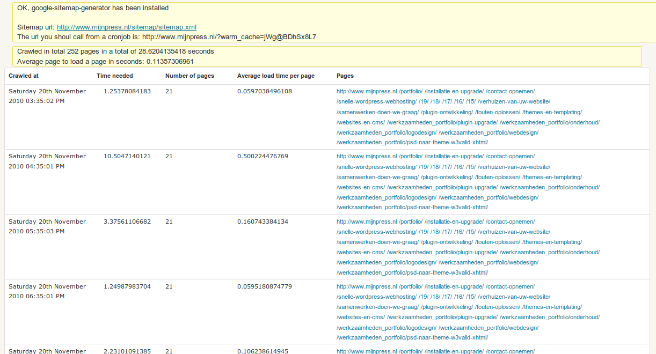The height and width of the screenshot is (354, 656).
Task: Select the time value 2.23101091385
Action: click(127, 351)
